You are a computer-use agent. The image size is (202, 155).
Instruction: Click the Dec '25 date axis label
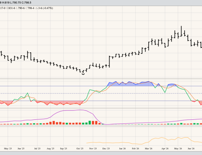(106, 149)
